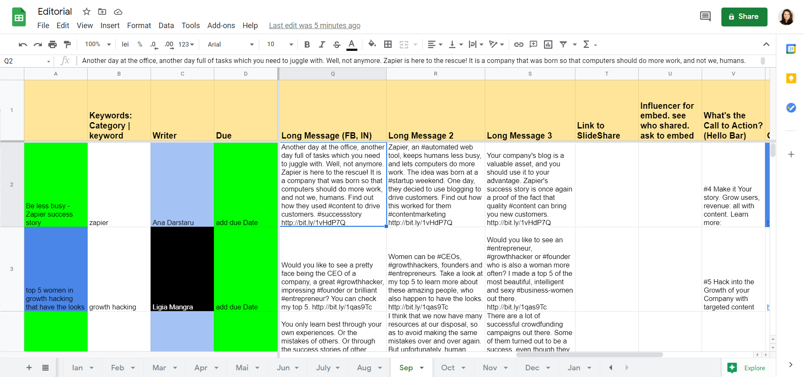Click the formula bar text

(414, 61)
